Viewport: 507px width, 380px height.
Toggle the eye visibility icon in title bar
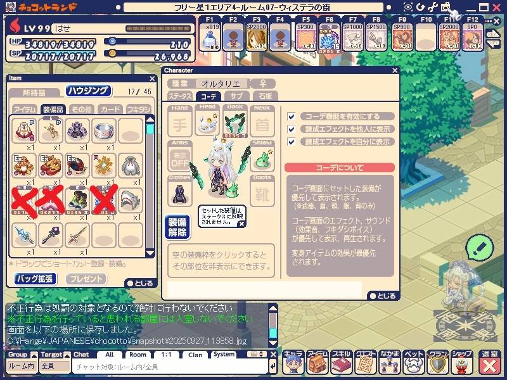point(408,7)
